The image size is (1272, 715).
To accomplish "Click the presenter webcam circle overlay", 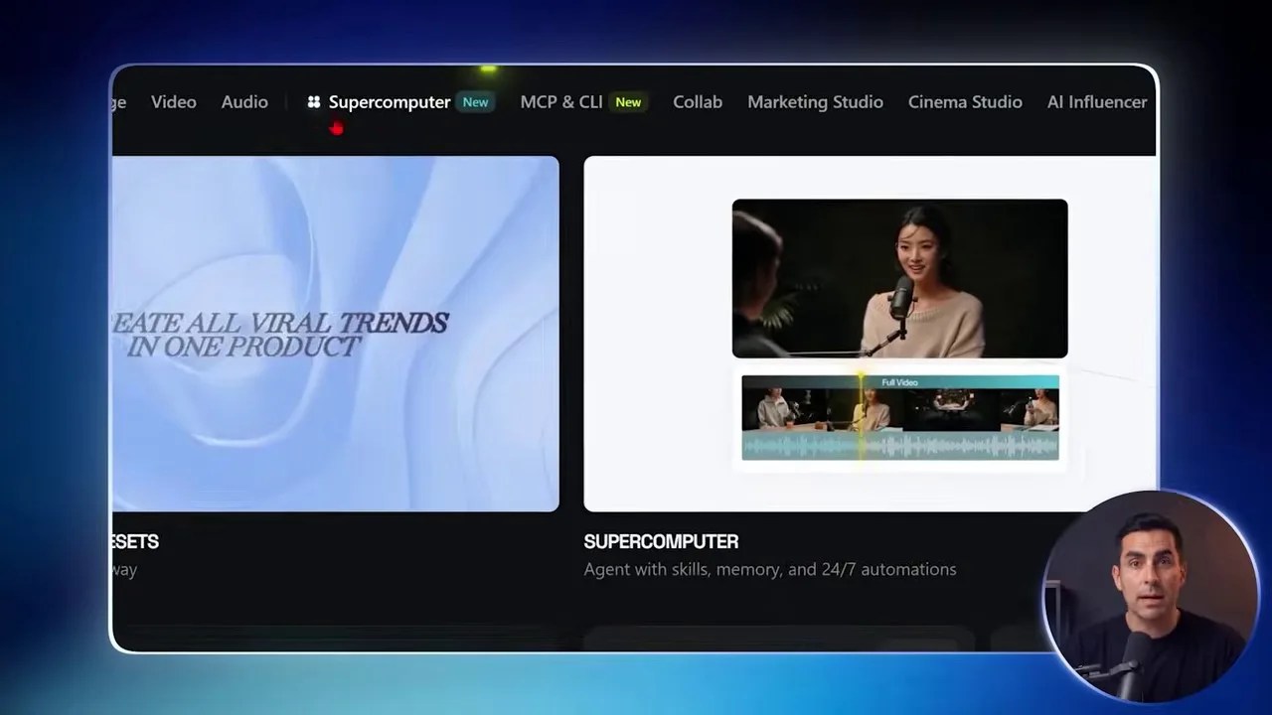I will pos(1150,598).
